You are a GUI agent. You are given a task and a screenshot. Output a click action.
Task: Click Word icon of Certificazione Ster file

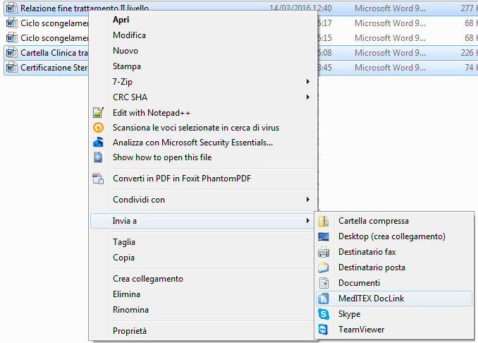11,68
